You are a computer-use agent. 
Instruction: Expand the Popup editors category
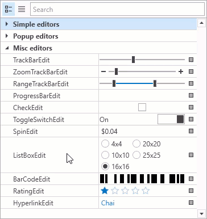pyautogui.click(x=7, y=36)
